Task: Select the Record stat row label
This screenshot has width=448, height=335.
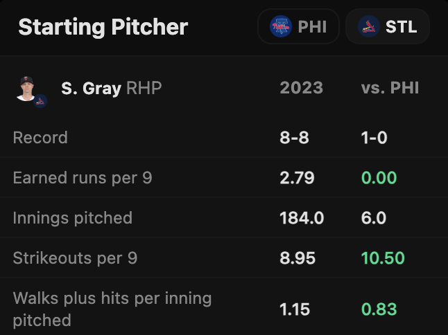Action: pos(40,137)
